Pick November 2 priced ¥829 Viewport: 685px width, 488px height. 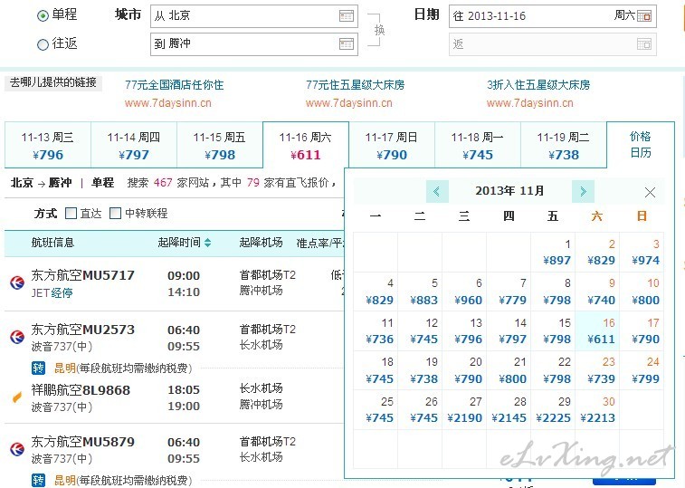(597, 253)
